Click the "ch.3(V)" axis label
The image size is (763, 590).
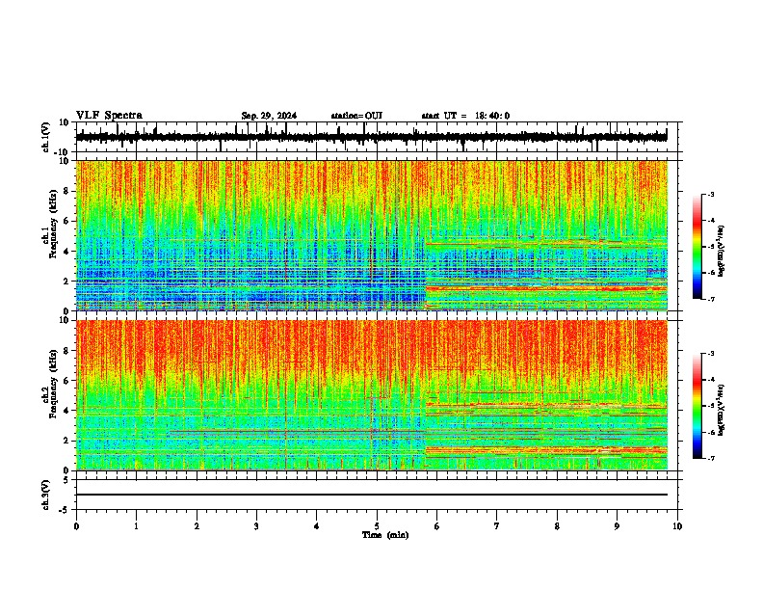coord(46,496)
